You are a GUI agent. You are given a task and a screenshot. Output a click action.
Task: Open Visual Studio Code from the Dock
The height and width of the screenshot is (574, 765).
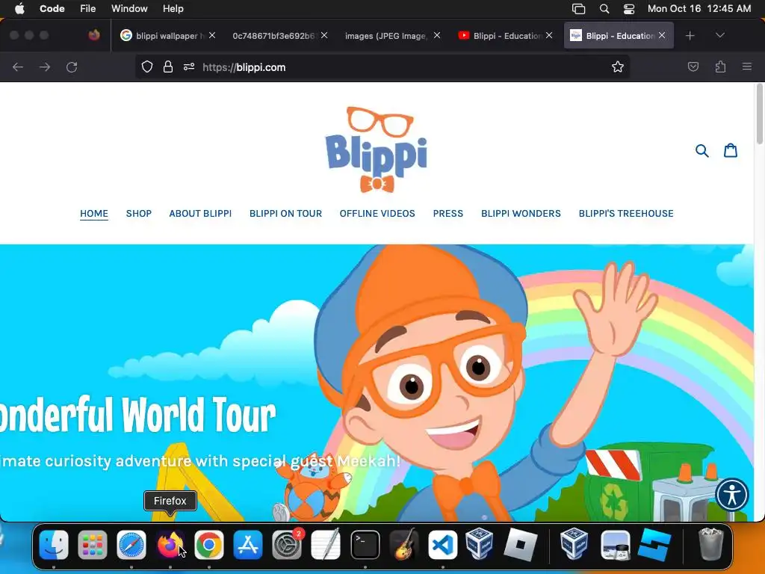tap(443, 545)
